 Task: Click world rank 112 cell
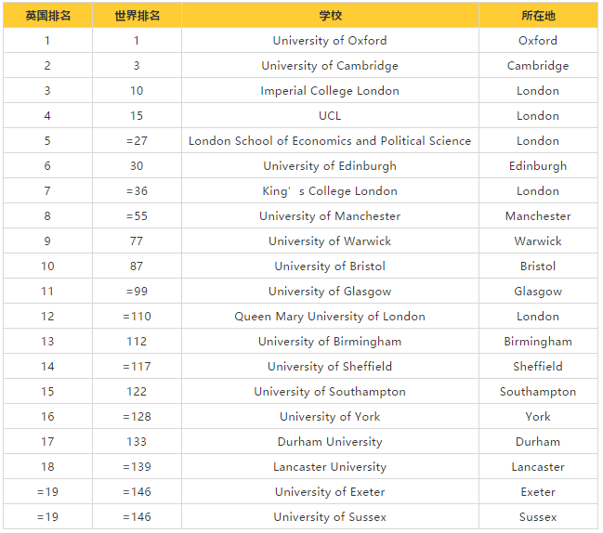tap(137, 341)
